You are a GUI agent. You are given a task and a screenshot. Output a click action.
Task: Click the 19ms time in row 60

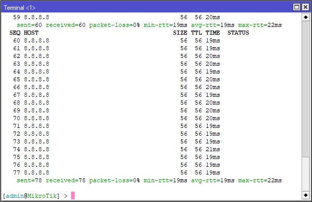pyautogui.click(x=213, y=40)
